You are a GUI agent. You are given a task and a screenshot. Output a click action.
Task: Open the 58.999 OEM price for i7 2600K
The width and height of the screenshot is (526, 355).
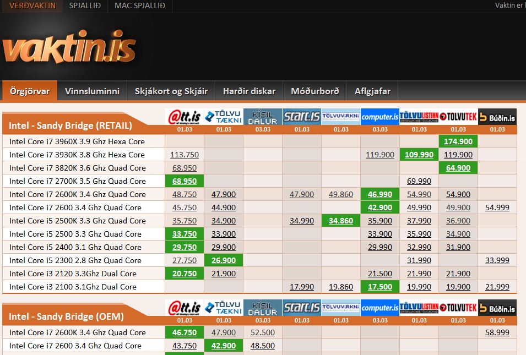(497, 332)
